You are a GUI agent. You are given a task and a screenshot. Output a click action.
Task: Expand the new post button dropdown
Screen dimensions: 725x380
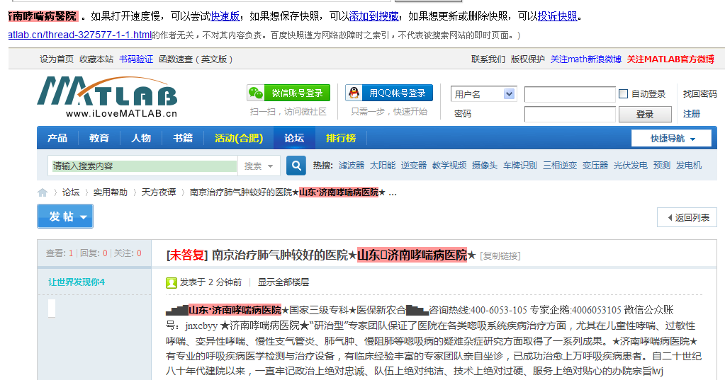point(83,217)
